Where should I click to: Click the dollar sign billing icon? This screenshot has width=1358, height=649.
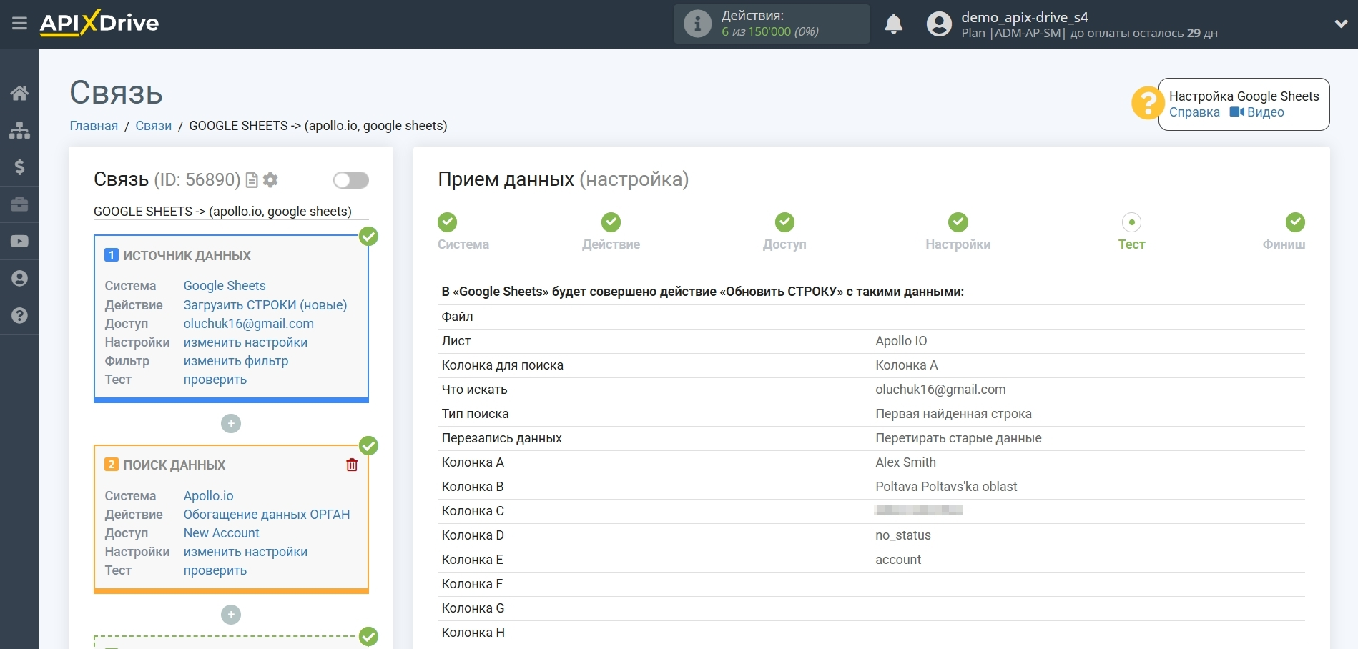coord(19,167)
